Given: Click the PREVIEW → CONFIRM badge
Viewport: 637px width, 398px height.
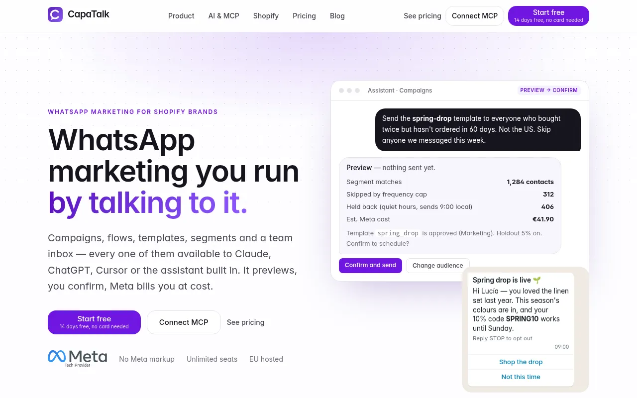Looking at the screenshot, I should coord(549,90).
